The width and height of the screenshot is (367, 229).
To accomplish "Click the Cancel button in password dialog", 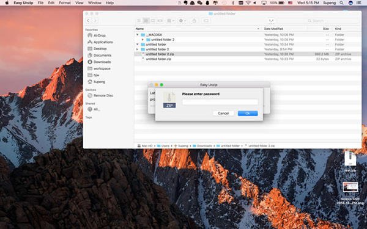I will coord(223,113).
